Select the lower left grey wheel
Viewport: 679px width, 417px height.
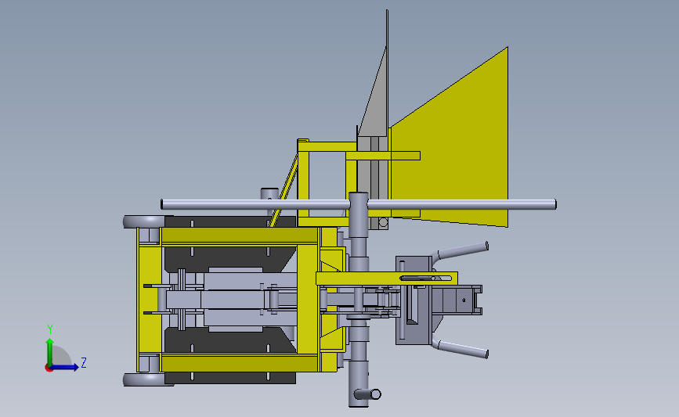[144, 379]
